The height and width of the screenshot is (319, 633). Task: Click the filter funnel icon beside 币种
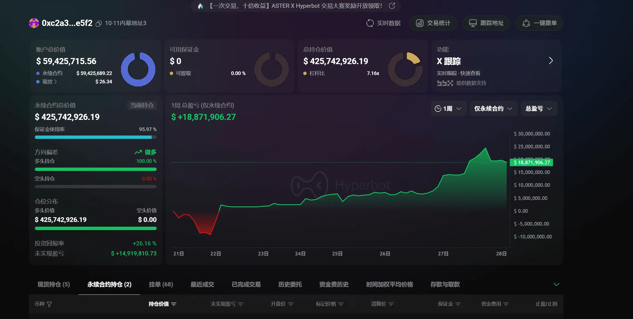(x=49, y=304)
